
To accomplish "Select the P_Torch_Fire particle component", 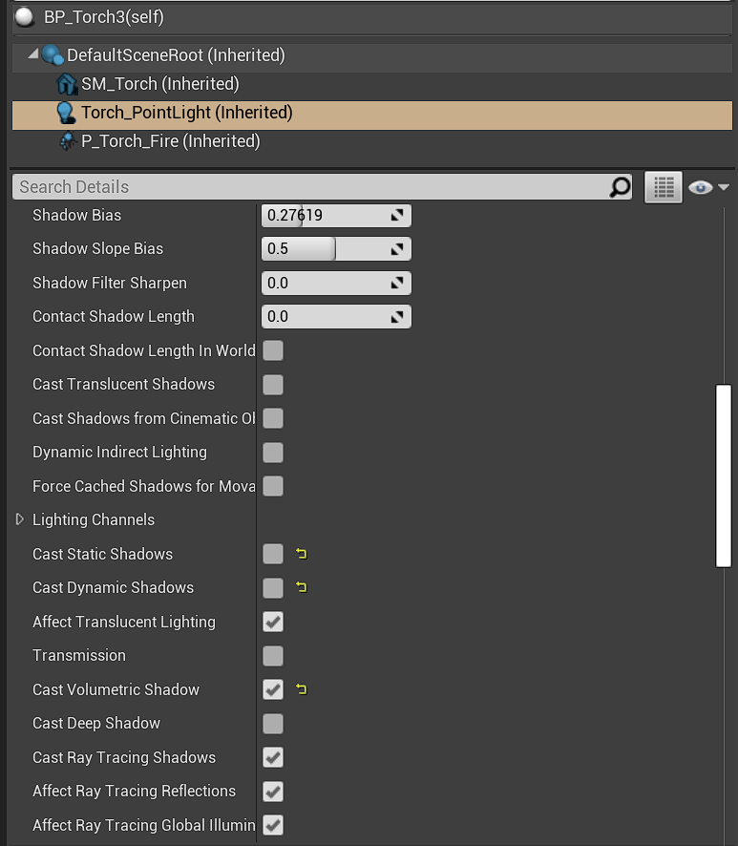I will coord(170,141).
